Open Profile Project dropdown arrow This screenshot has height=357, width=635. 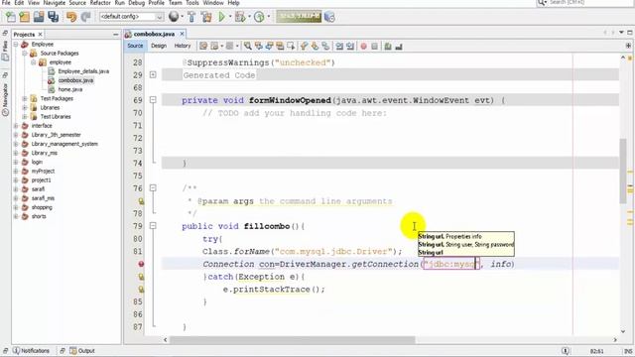click(x=268, y=17)
